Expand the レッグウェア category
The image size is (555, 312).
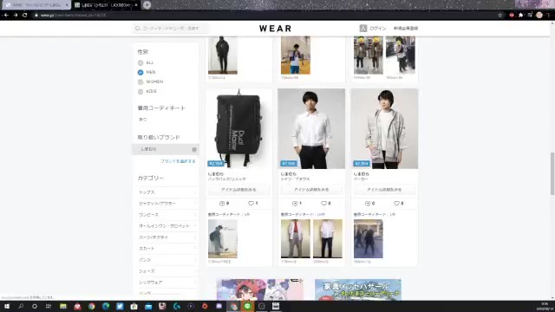pos(166,283)
